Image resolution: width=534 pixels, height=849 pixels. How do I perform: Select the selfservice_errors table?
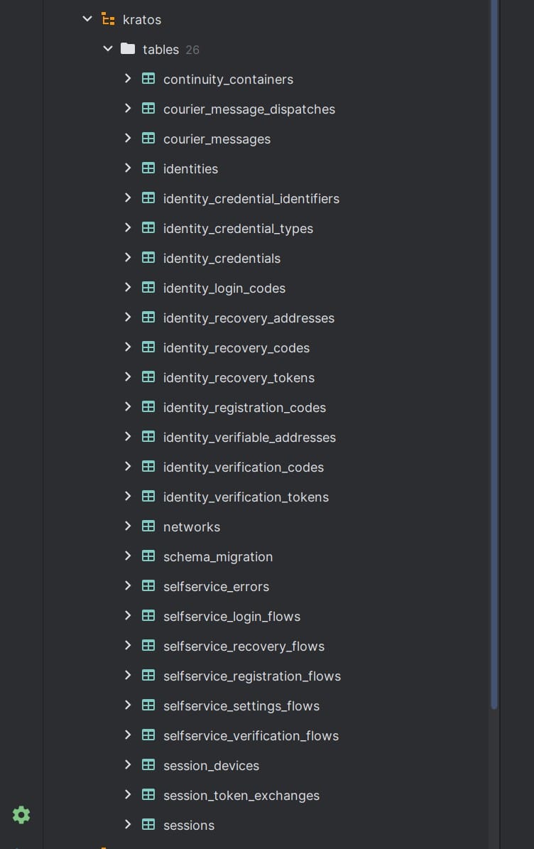click(x=216, y=586)
